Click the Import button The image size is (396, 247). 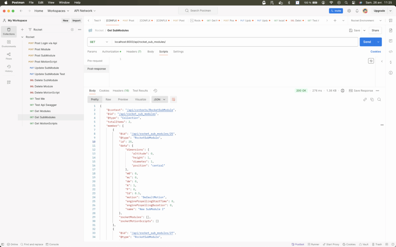coord(76,21)
